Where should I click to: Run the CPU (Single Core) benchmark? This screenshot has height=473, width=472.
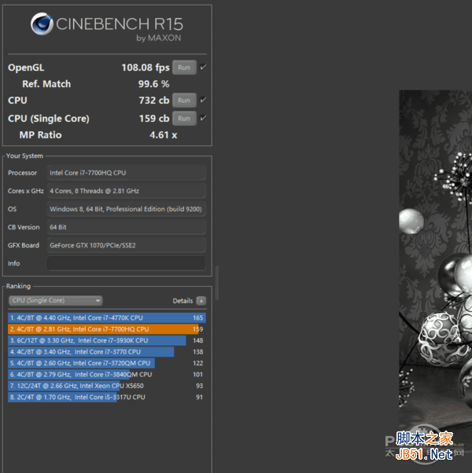(x=184, y=118)
